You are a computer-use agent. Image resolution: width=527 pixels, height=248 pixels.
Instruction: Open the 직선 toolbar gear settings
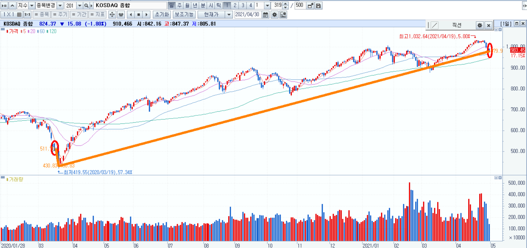tap(480, 25)
